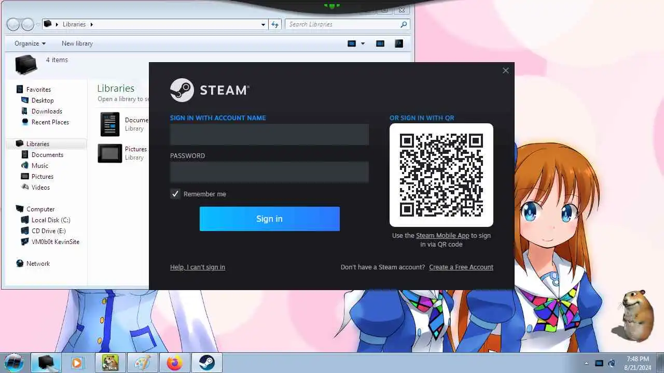Open the Create a Free Account link

(461, 267)
